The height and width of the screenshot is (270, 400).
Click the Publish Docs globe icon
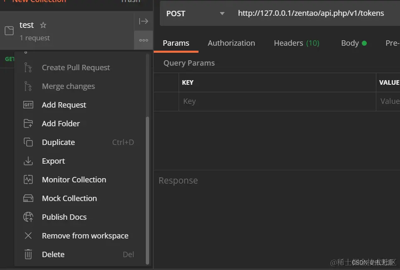pos(28,217)
